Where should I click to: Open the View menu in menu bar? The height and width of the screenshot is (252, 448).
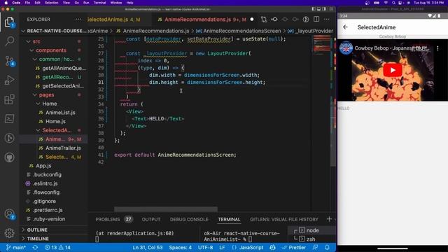tap(66, 3)
